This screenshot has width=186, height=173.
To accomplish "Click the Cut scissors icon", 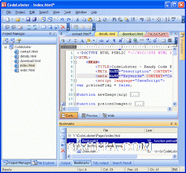I will pos(78,20).
